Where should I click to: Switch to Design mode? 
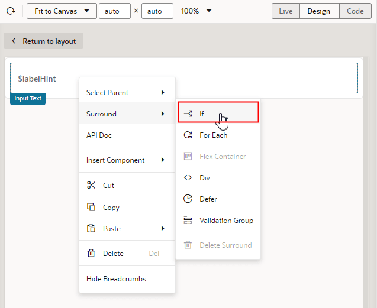[x=319, y=11]
